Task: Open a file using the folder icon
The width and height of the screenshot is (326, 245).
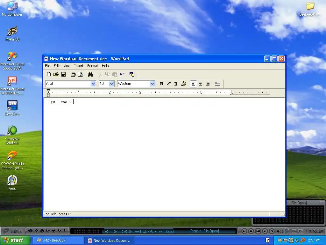Action: (x=56, y=74)
